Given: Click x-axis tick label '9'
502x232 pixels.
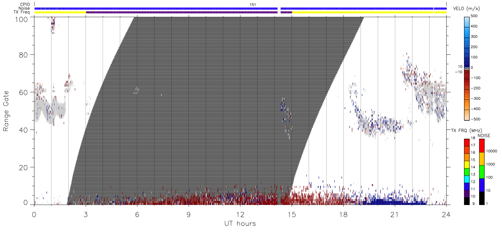Looking at the screenshot, I should click(188, 214).
